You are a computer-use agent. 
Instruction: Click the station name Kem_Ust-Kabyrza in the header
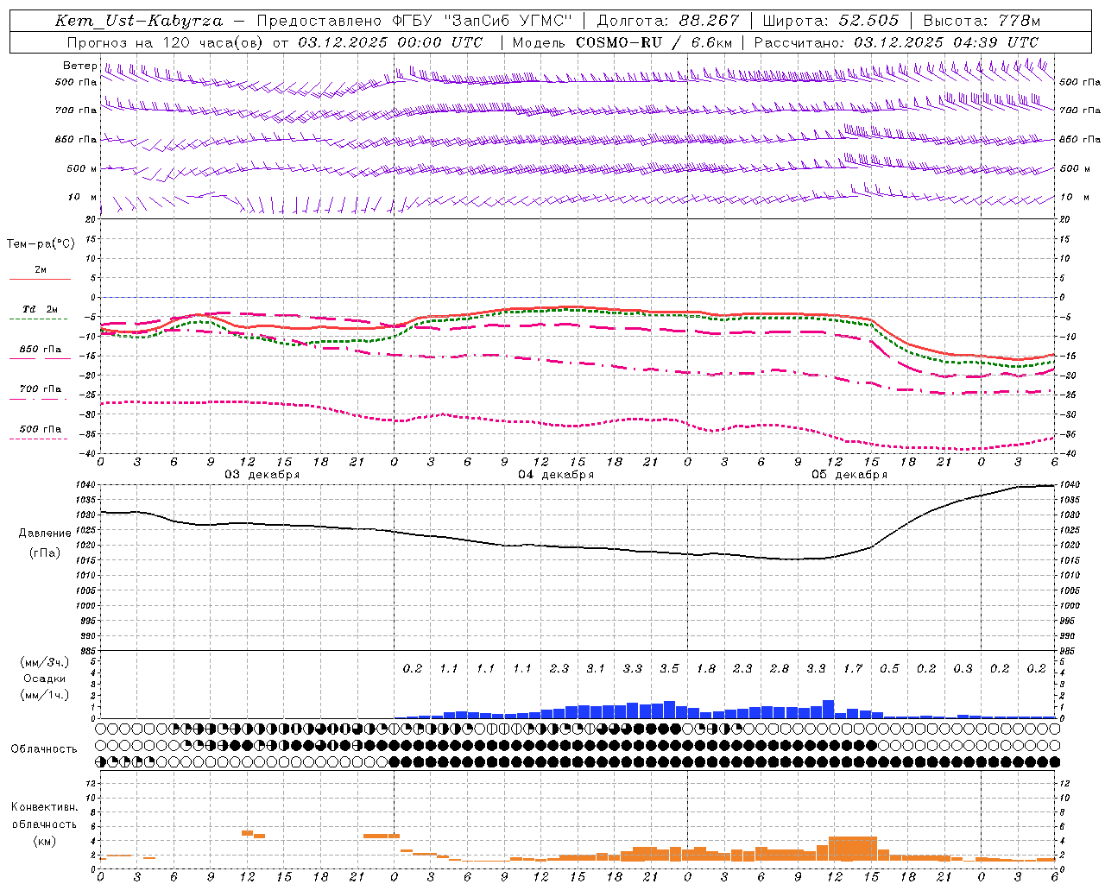(138, 21)
